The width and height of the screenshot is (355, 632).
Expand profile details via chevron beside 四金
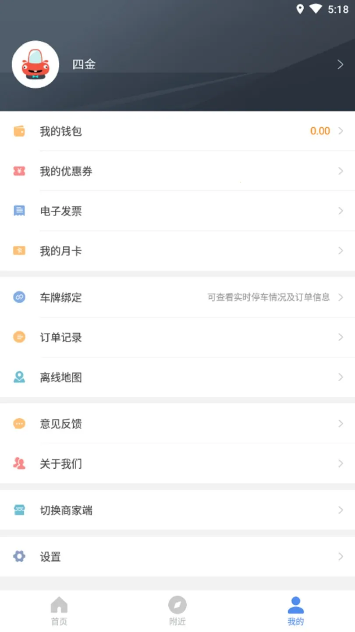(341, 65)
